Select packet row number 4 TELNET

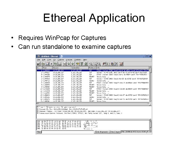pyautogui.click(x=93, y=77)
